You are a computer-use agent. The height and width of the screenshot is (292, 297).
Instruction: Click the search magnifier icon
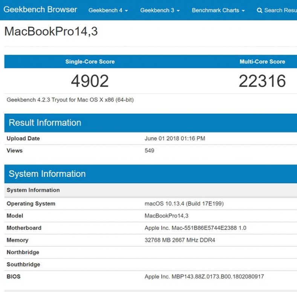pyautogui.click(x=259, y=10)
